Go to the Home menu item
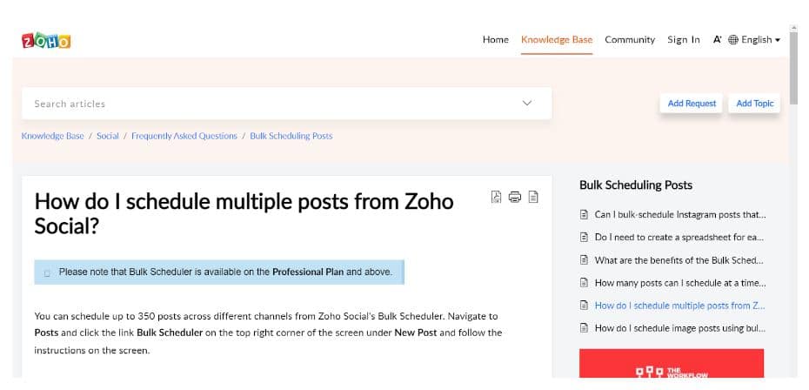Image resolution: width=809 pixels, height=390 pixels. (495, 40)
